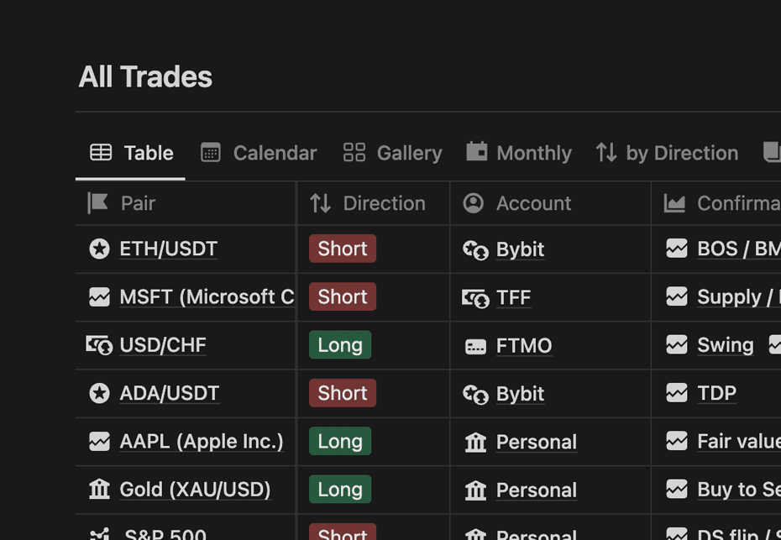Click the Short tag in ETH/USDT row

pyautogui.click(x=343, y=249)
